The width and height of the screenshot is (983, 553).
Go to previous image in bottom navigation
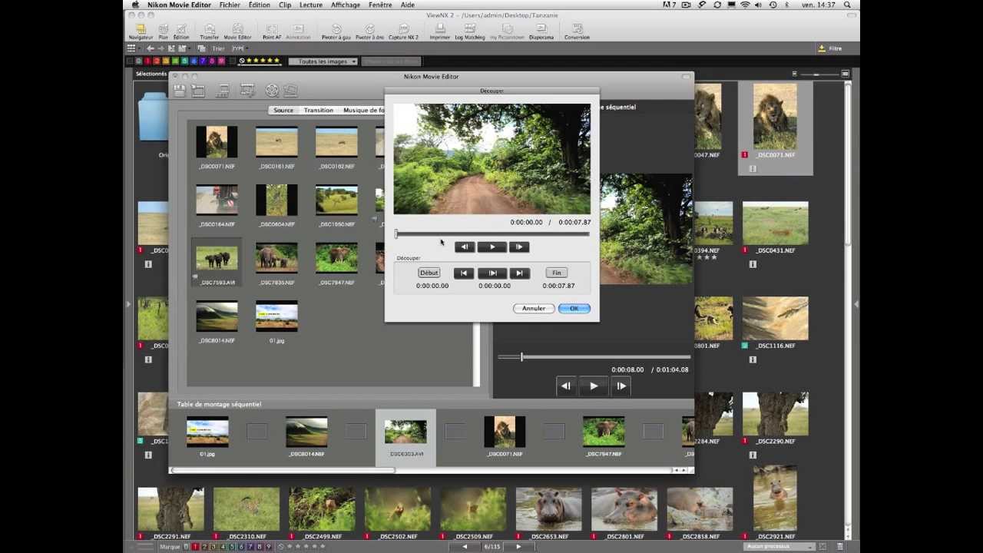[x=465, y=546]
